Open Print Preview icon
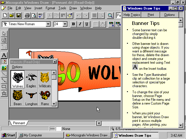The height and width of the screenshot is (139, 186). pyautogui.click(x=34, y=15)
